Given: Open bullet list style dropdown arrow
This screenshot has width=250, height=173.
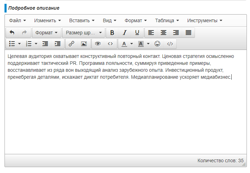Looking at the screenshot, I should point(19,44).
